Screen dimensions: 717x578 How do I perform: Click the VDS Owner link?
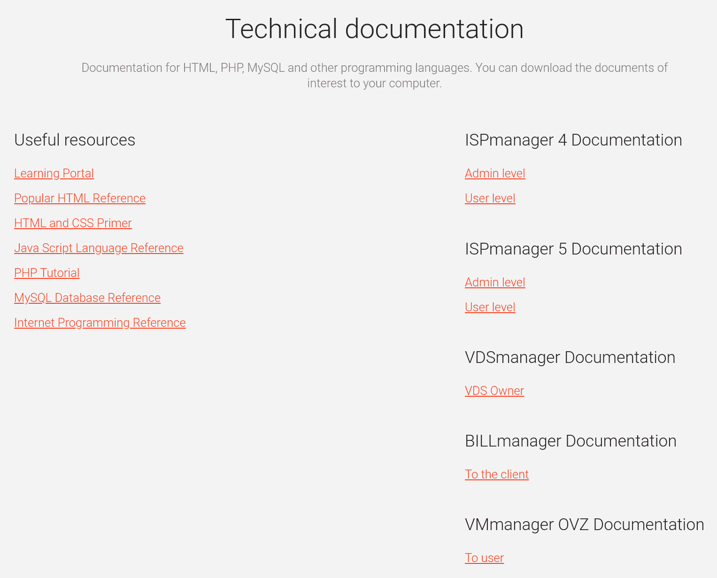pyautogui.click(x=494, y=391)
